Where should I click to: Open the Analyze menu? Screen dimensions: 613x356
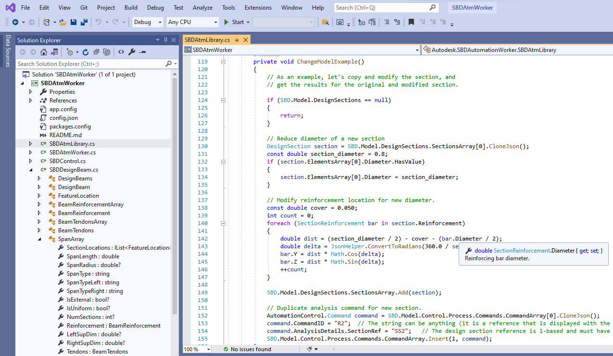(x=202, y=8)
